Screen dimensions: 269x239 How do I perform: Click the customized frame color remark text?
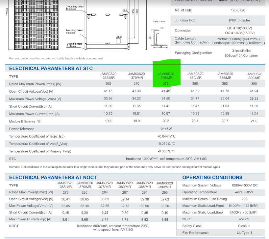[x=56, y=58]
